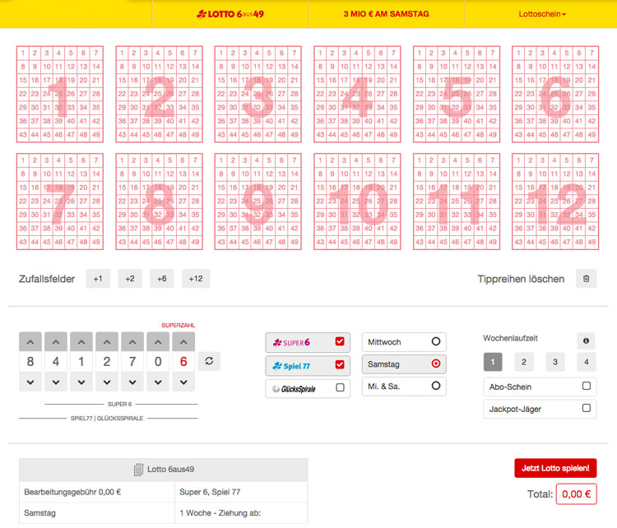The width and height of the screenshot is (617, 528).
Task: Click the Super 6, Spiel 77 cell
Action: [241, 492]
